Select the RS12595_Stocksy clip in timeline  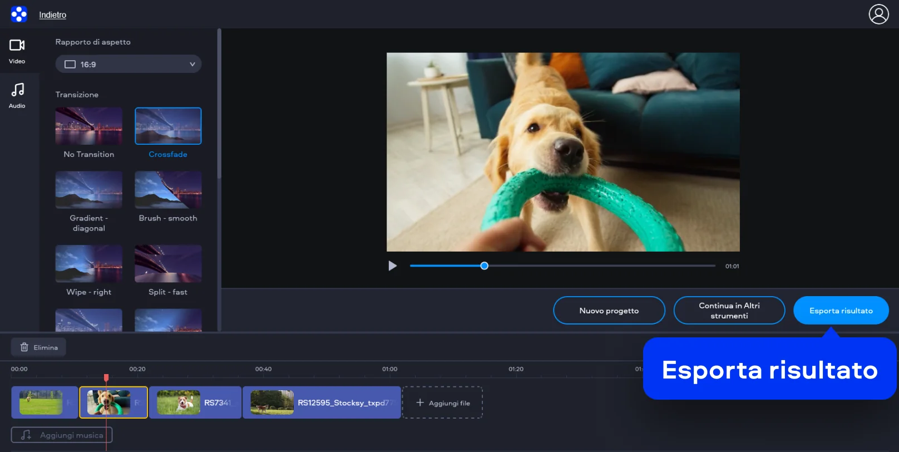[x=322, y=403]
